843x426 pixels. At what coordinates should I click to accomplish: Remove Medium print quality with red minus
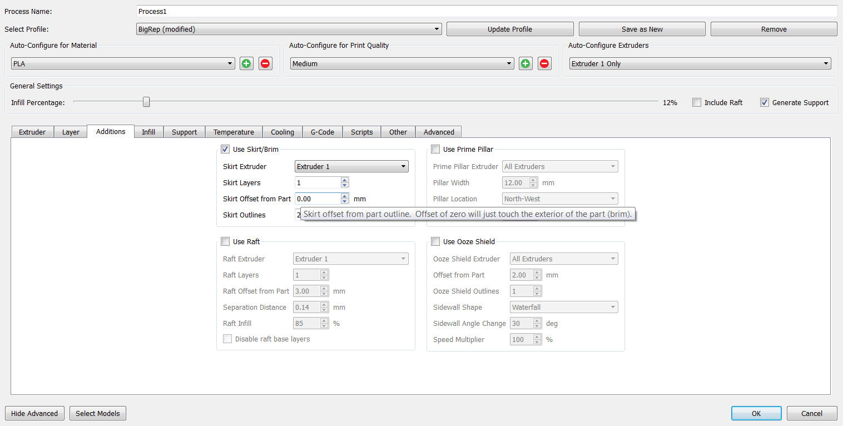544,63
